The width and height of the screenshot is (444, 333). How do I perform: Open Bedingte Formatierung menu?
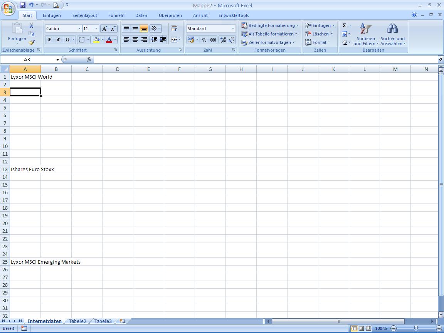click(x=269, y=25)
